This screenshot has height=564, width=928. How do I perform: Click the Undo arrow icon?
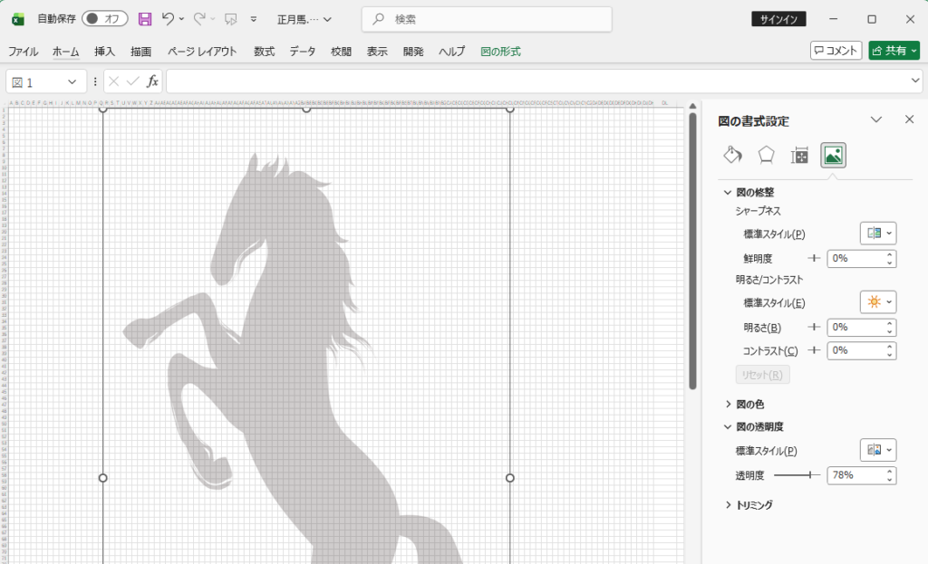click(168, 19)
